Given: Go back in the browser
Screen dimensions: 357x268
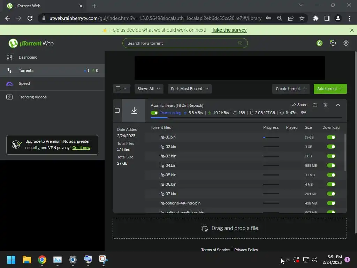Looking at the screenshot, I should click(x=8, y=18).
